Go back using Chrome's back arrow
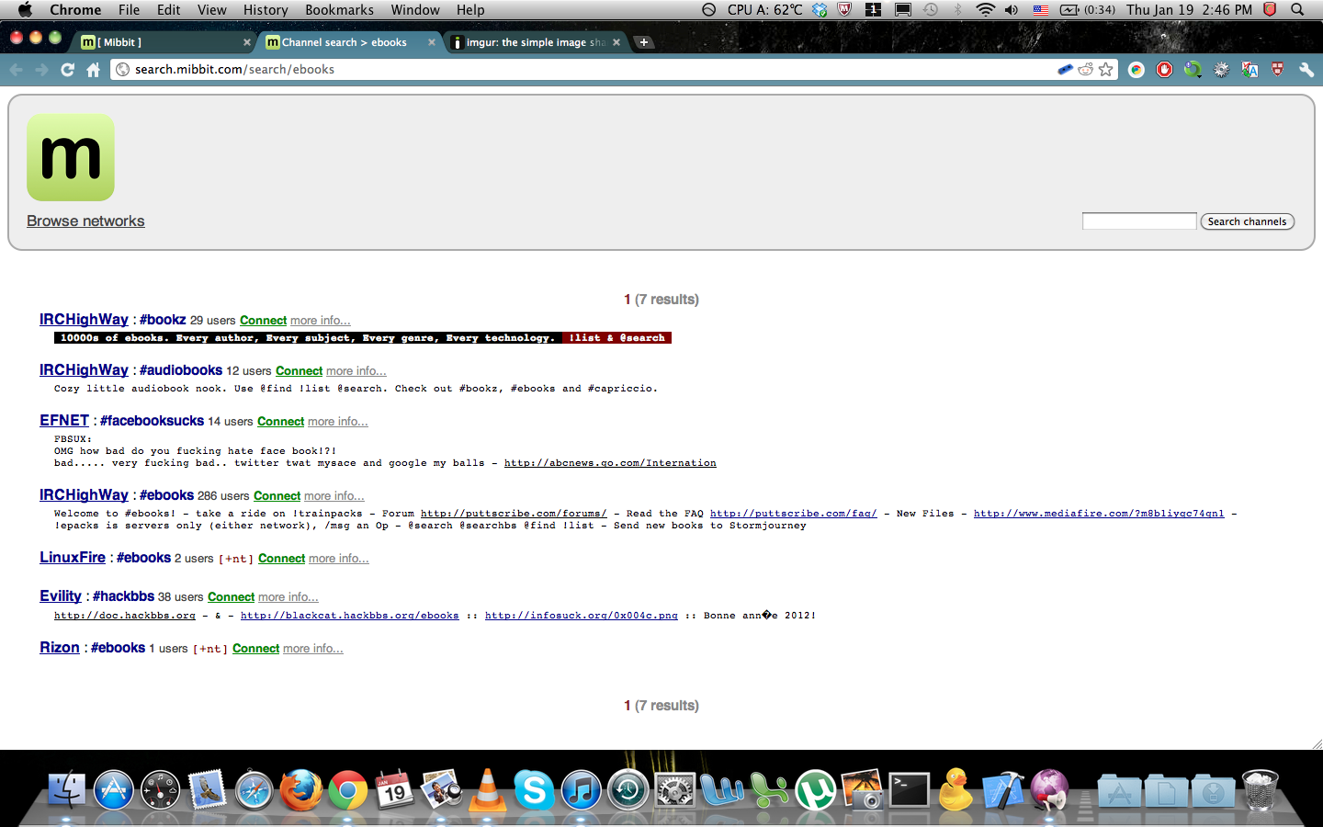Screen dimensions: 1323x827 tap(16, 70)
